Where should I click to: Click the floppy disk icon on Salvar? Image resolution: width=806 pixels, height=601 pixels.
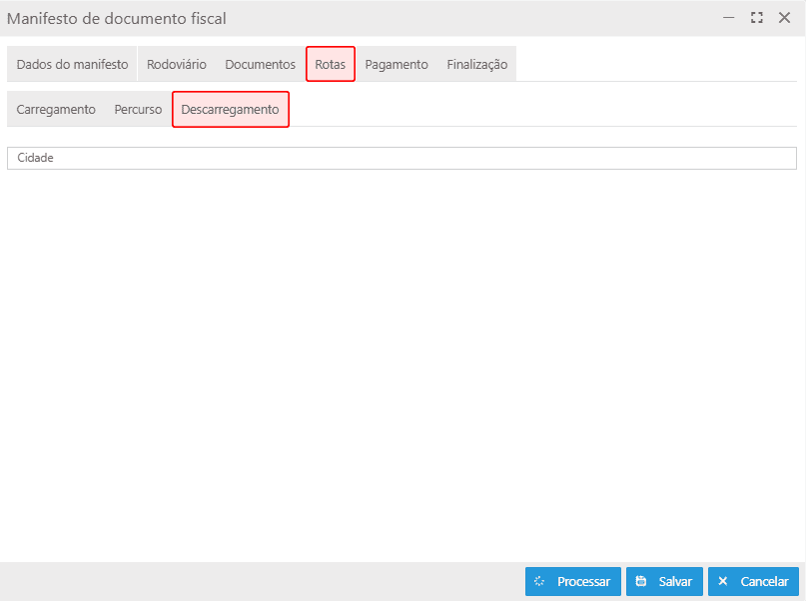point(641,581)
